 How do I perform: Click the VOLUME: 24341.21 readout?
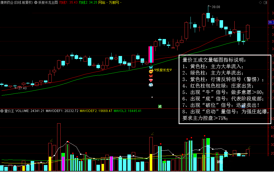click(x=30, y=111)
